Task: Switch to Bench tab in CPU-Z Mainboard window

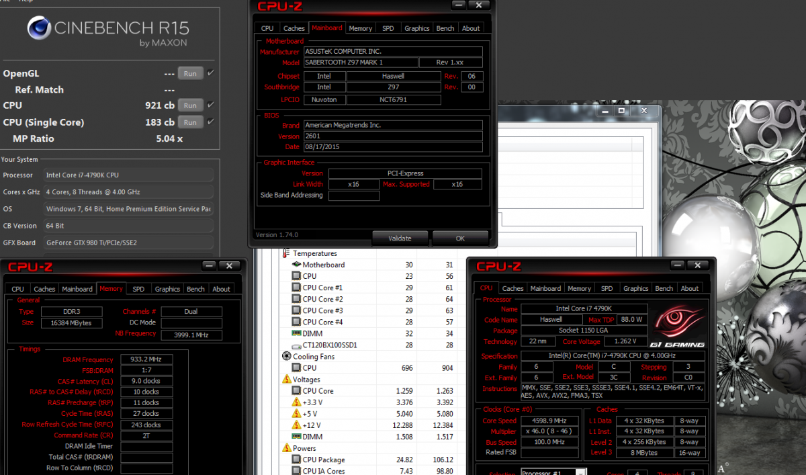Action: tap(445, 28)
